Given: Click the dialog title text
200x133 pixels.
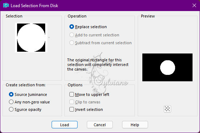Looking at the screenshot, I should 34,6.
